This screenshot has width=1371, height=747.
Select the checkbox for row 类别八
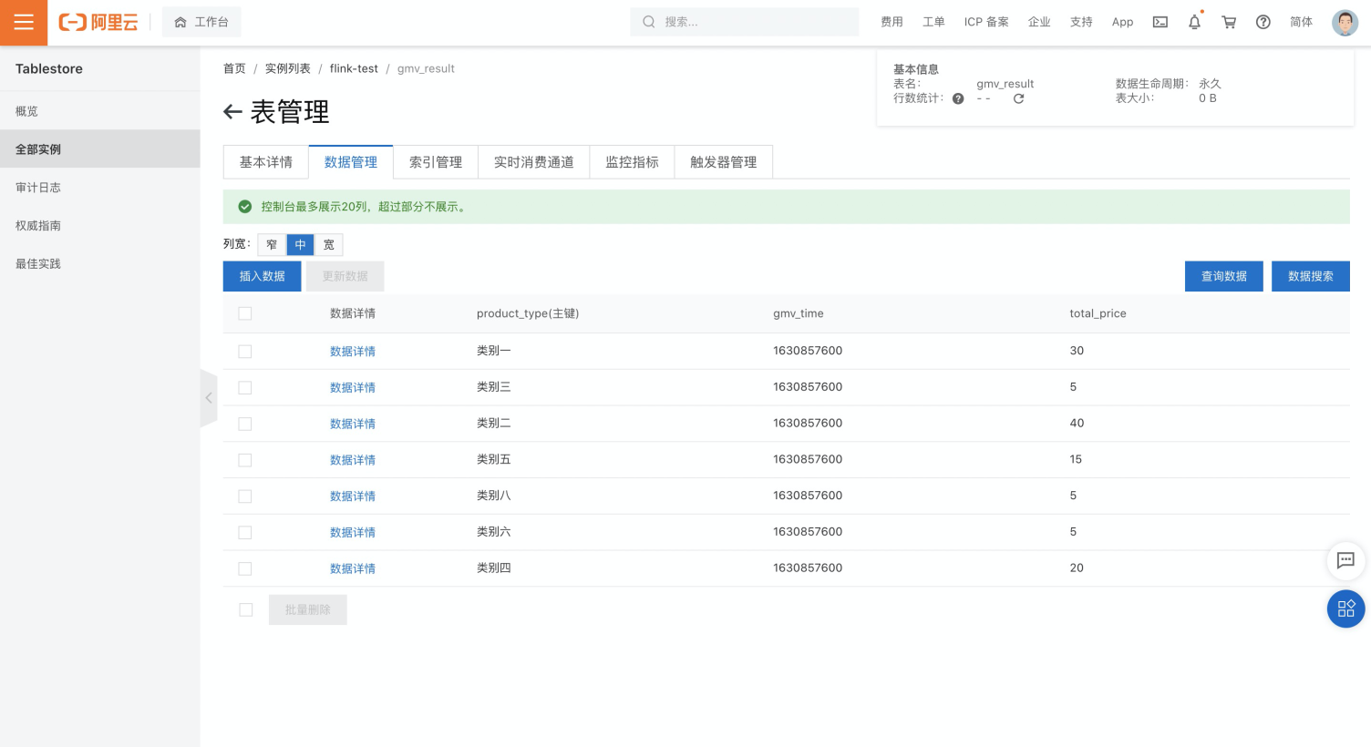coord(245,496)
